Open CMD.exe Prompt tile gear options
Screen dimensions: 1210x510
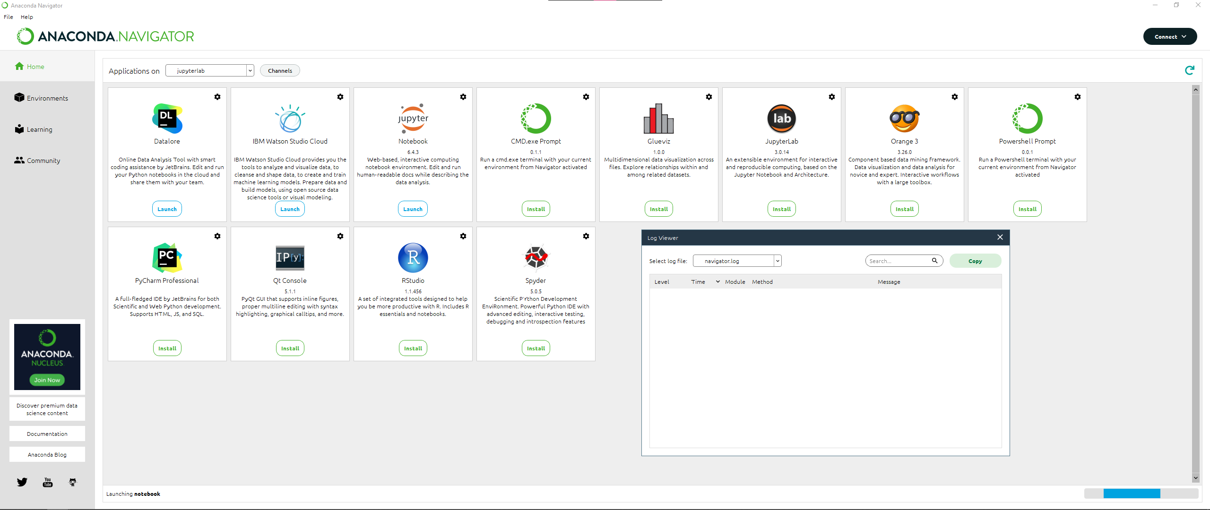click(586, 97)
